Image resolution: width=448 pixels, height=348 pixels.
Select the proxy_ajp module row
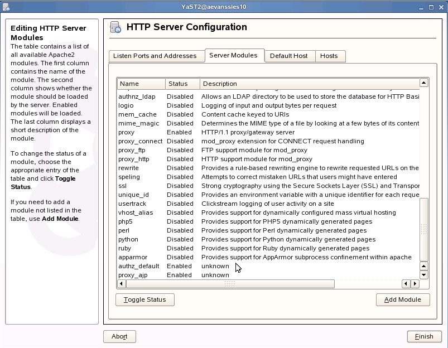(x=268, y=275)
